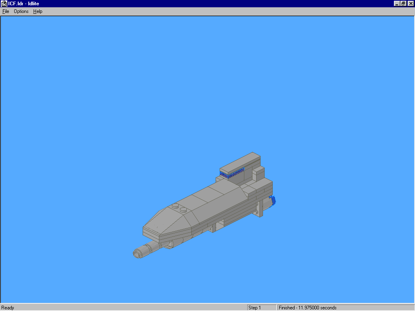Image resolution: width=415 pixels, height=311 pixels.
Task: Close the ldlite window
Action: click(x=411, y=3)
